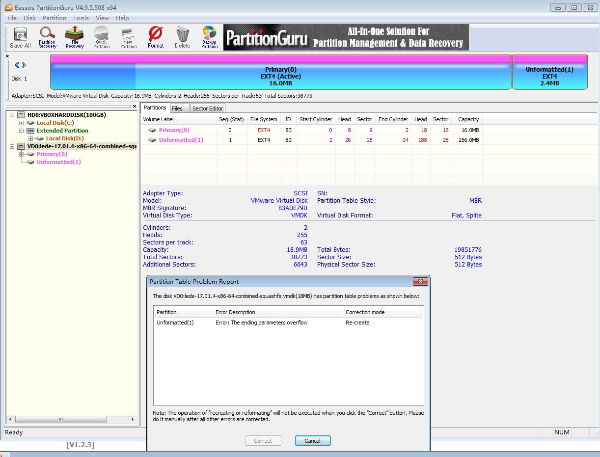The height and width of the screenshot is (457, 600).
Task: Select HD0:VBOXHARDDISK(100GB) in tree
Action: pyautogui.click(x=66, y=115)
